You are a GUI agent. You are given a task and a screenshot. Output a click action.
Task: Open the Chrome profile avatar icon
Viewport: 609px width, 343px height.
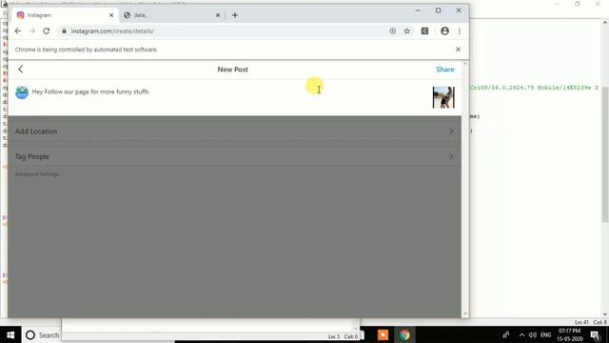coord(444,31)
